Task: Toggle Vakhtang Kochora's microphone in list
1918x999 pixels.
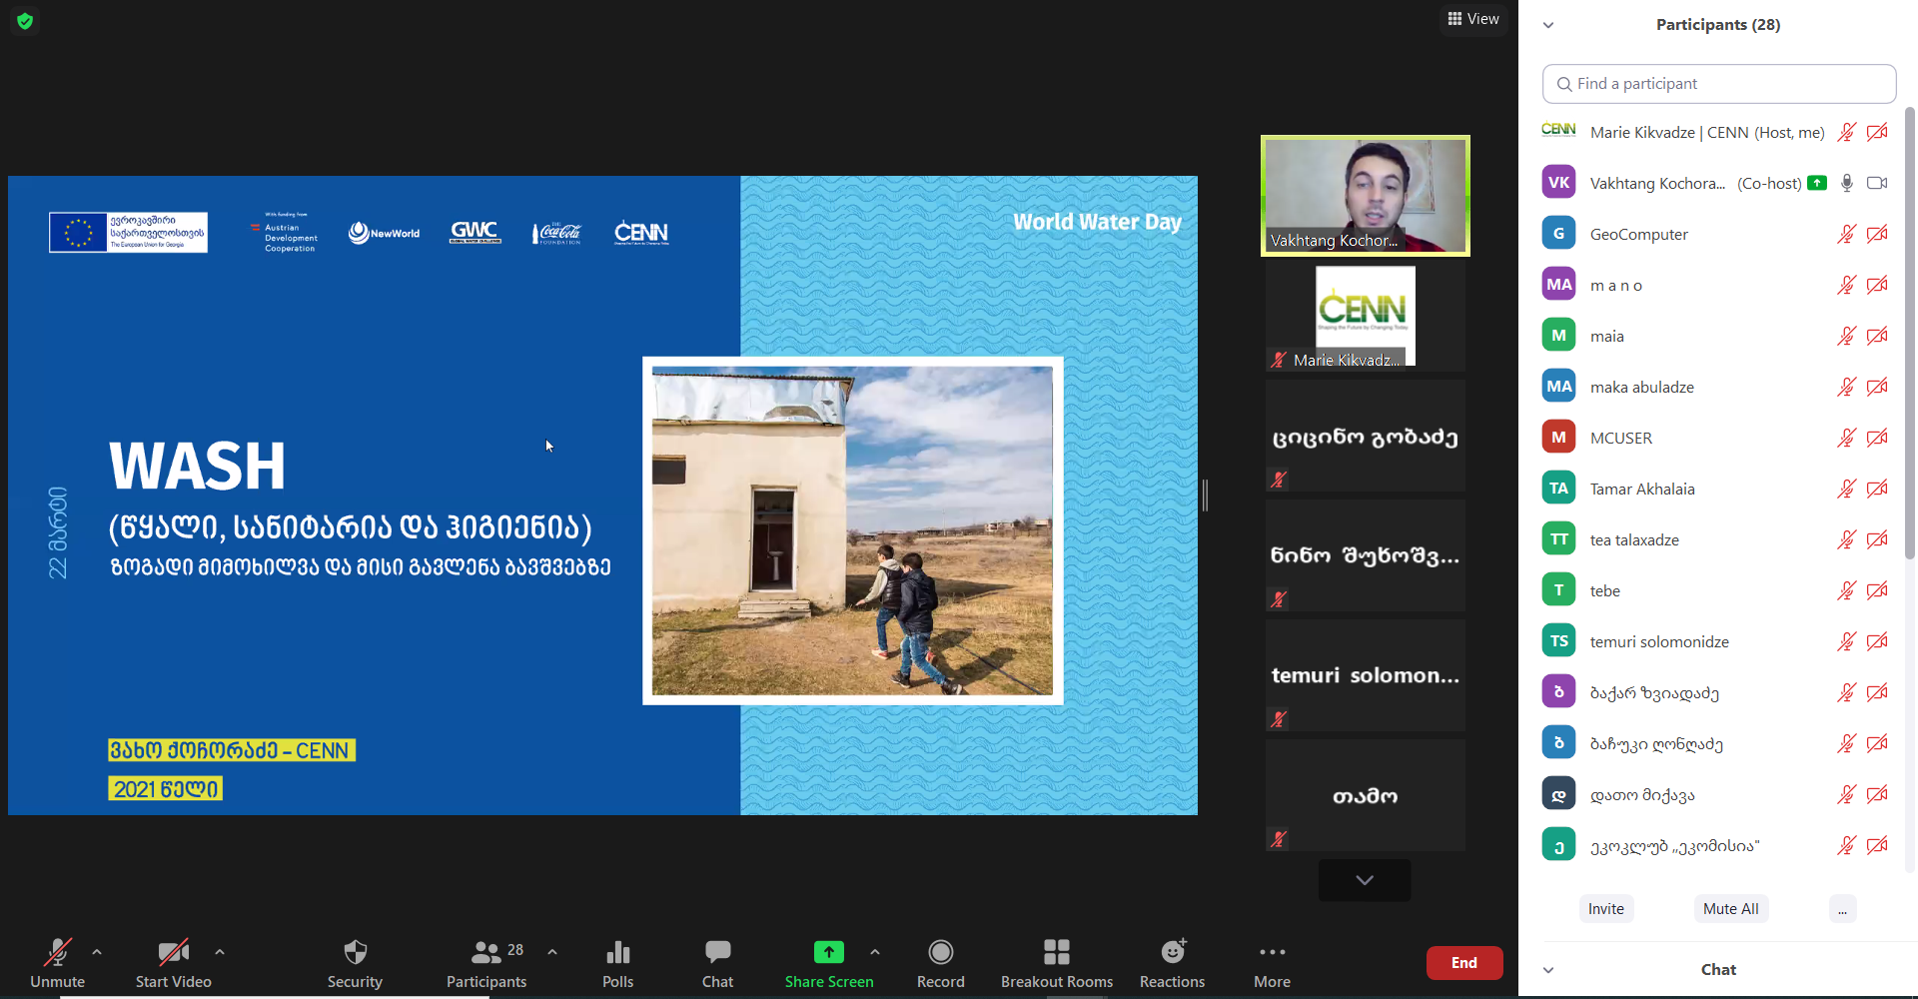Action: pyautogui.click(x=1846, y=183)
